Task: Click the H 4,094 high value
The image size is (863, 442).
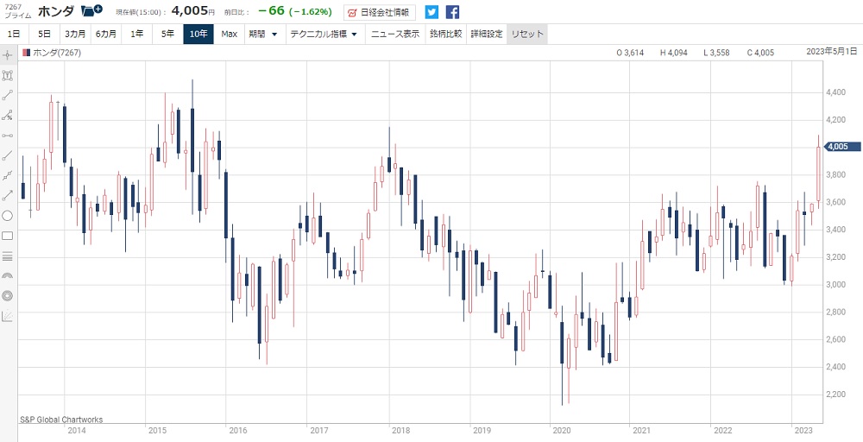Action: tap(674, 53)
